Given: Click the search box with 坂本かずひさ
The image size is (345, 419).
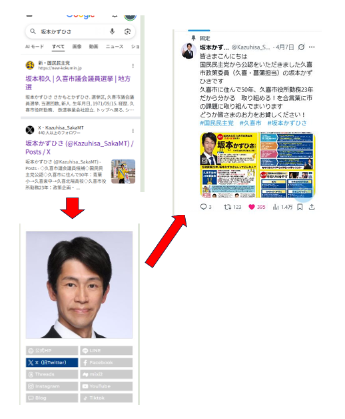Looking at the screenshot, I should (x=80, y=31).
